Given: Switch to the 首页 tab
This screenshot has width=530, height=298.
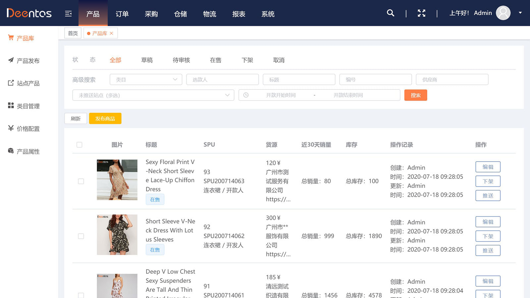Looking at the screenshot, I should tap(73, 33).
